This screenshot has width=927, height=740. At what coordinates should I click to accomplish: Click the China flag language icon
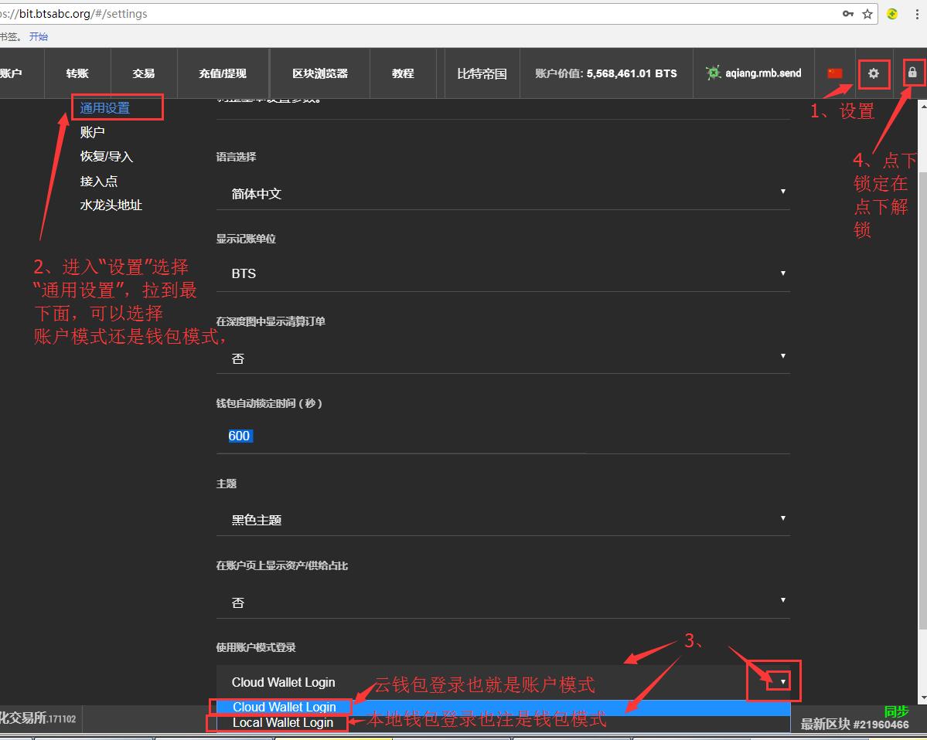click(x=835, y=73)
